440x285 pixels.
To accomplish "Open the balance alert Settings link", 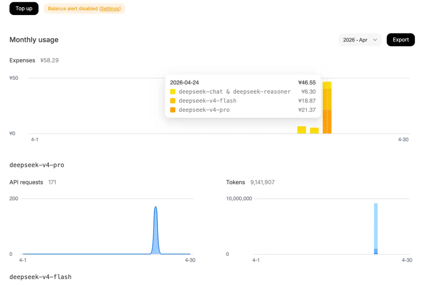I will point(110,9).
